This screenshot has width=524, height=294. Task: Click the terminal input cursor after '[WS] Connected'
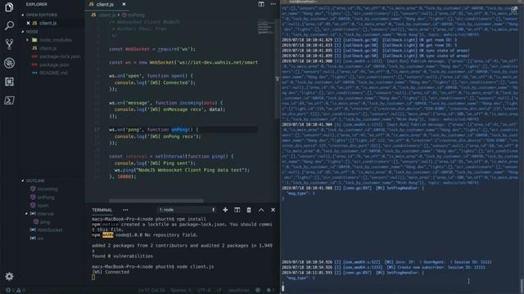click(93, 278)
